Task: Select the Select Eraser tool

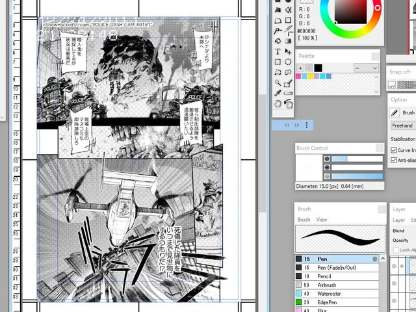Action: pos(288,94)
